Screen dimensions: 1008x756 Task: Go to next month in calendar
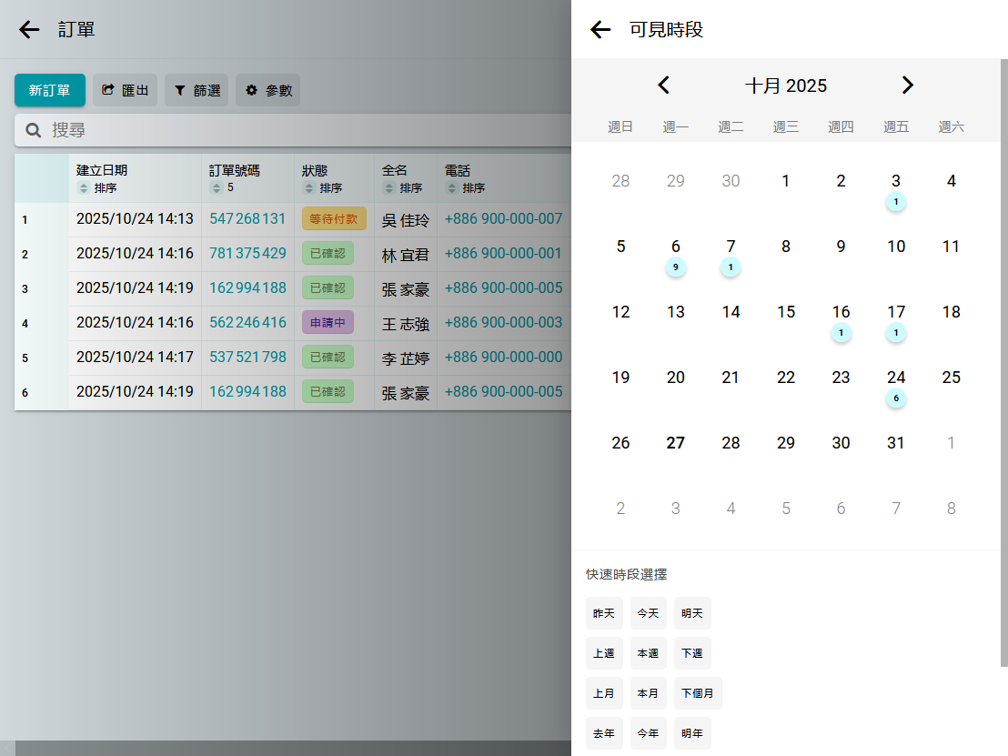pos(907,86)
